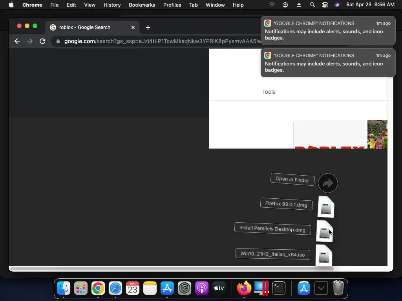Viewport: 402px width, 301px height.
Task: Open Win10_21H2_Italian_x64.iso file icon
Action: (x=324, y=255)
